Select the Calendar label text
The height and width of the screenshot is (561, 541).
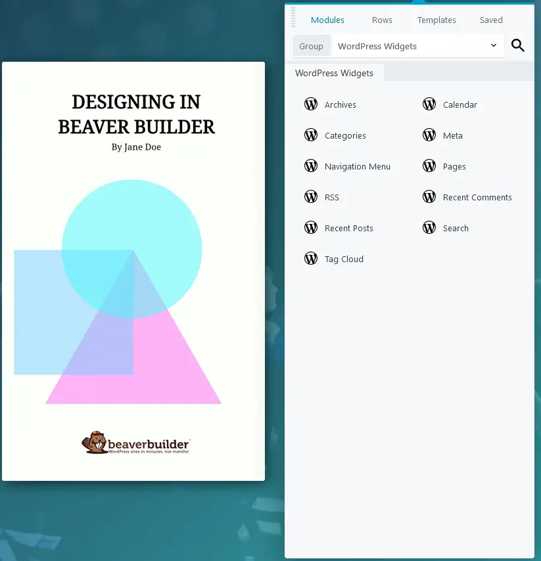coord(459,105)
